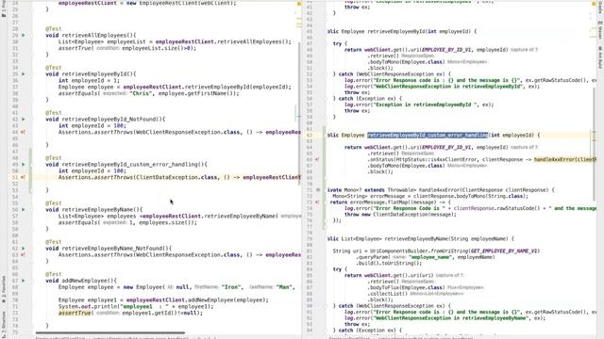Image resolution: width=604 pixels, height=339 pixels.
Task: Open the Project tool window tab
Action: tap(4, 9)
